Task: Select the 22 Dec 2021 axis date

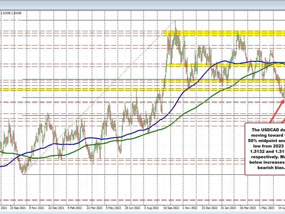Action: coord(56,208)
